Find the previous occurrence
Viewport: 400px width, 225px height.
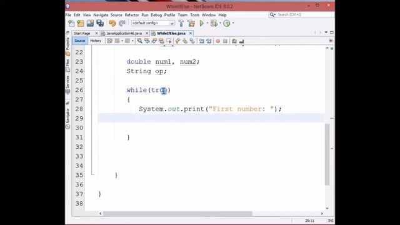coord(147,41)
